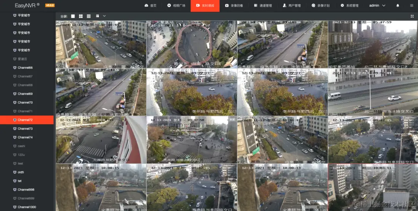
Task: Select 太湖路 intersection video tile
Action: [101, 140]
